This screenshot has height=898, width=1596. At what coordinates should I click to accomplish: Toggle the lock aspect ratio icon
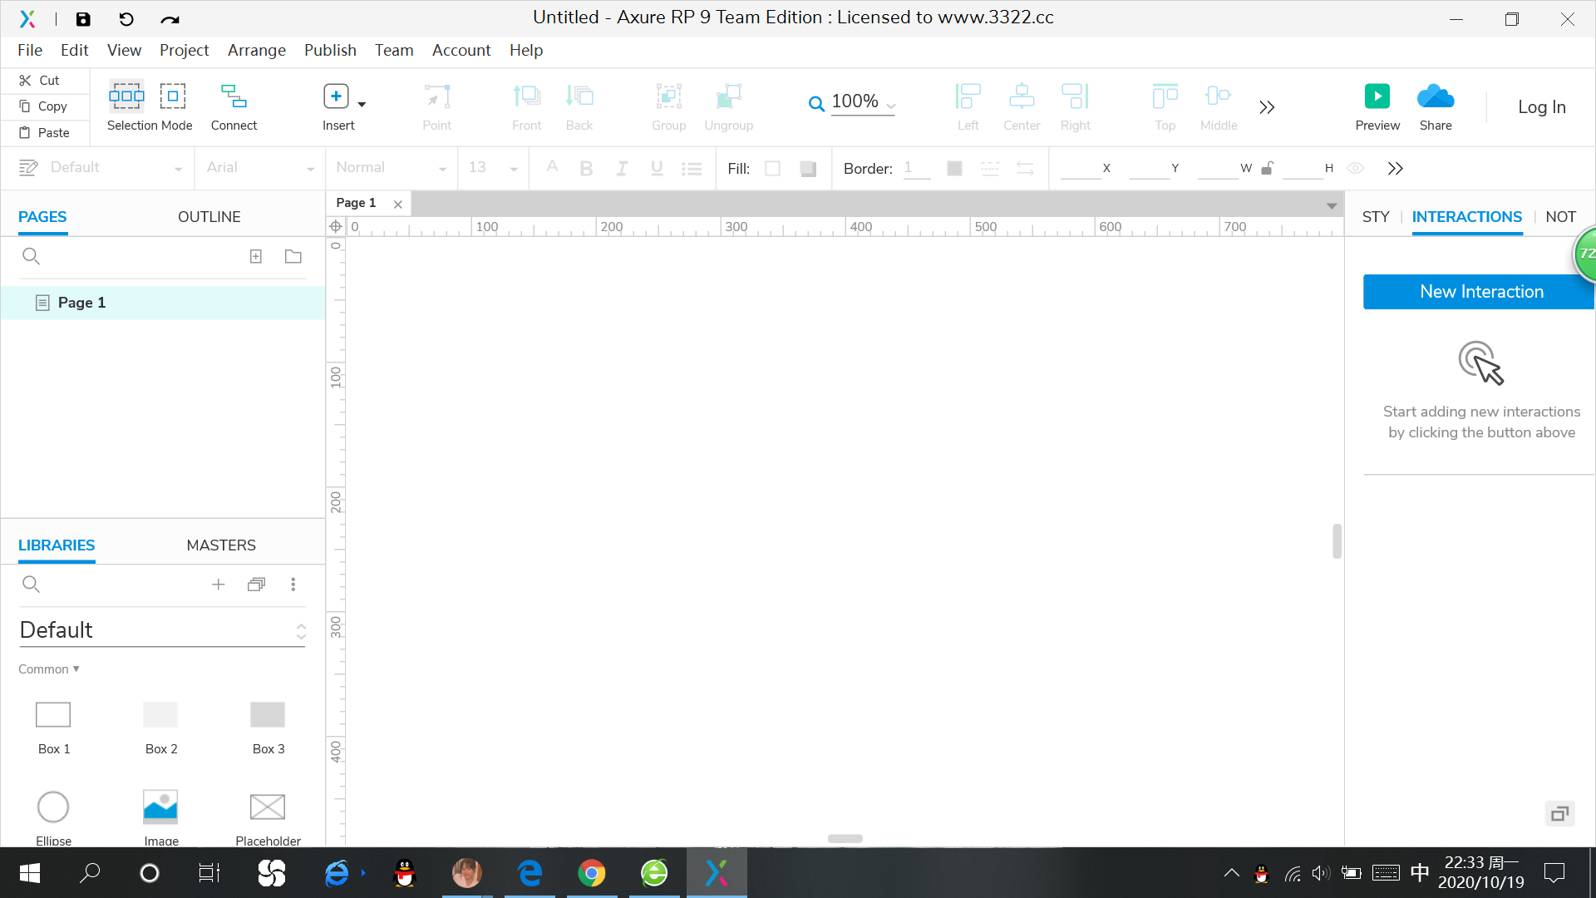(x=1267, y=168)
